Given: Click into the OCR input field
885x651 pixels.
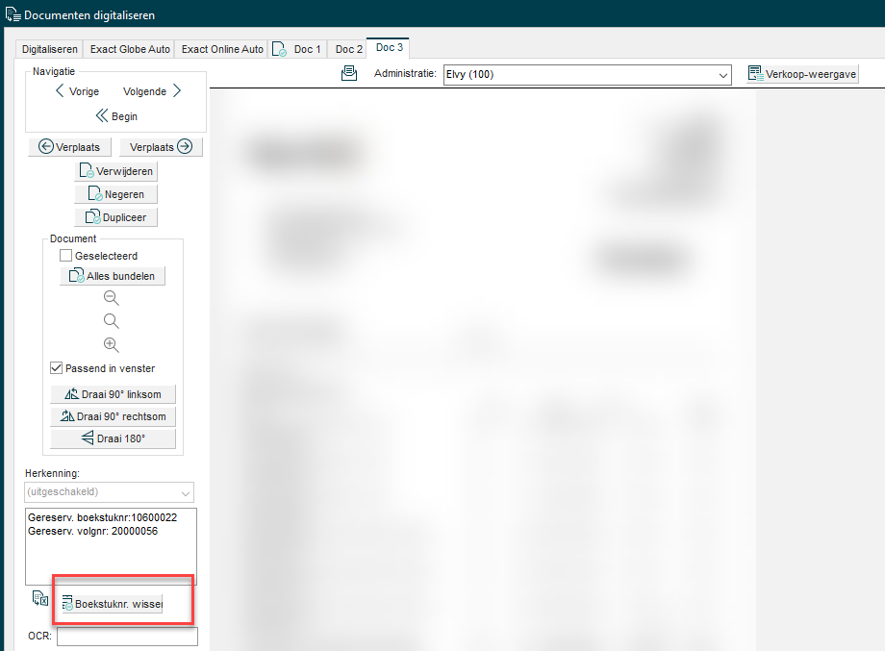Looking at the screenshot, I should pyautogui.click(x=127, y=637).
